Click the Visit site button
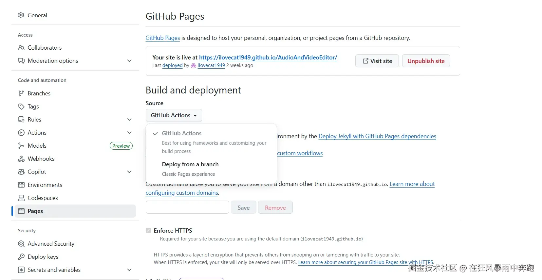Viewport: 542px width, 280px height. pyautogui.click(x=377, y=61)
